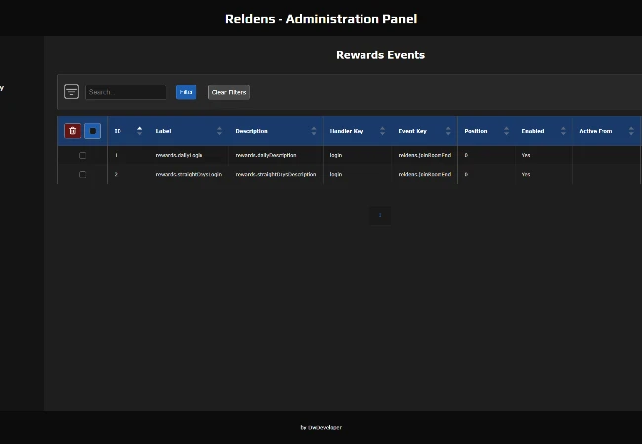Image resolution: width=642 pixels, height=444 pixels.
Task: Click the ID column header text
Action: pos(118,131)
